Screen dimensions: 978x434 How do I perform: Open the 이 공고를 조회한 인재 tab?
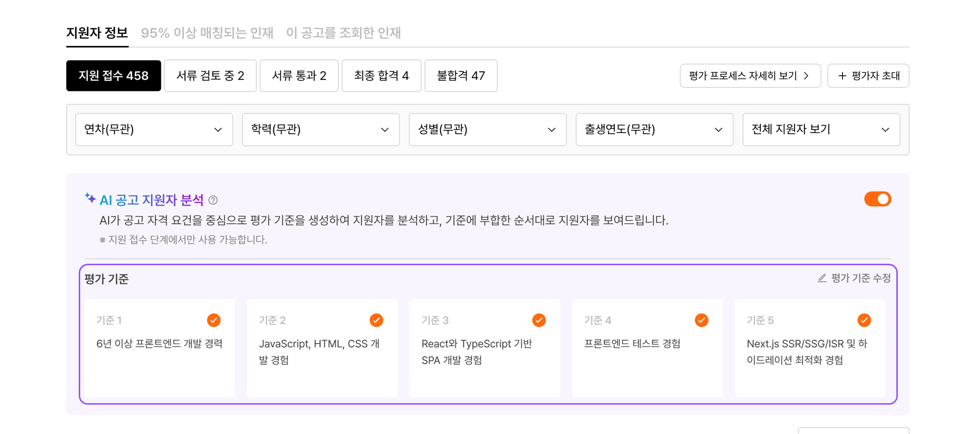pos(343,33)
